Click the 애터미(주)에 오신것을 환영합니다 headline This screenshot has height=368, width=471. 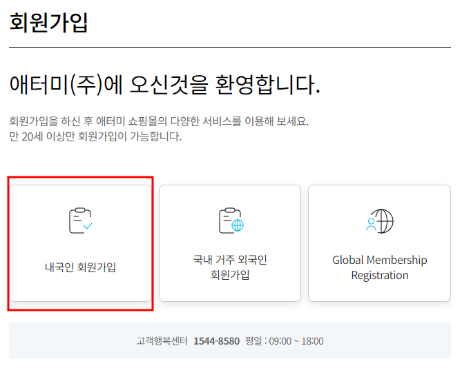(165, 85)
